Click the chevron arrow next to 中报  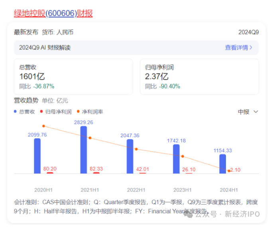256,112
